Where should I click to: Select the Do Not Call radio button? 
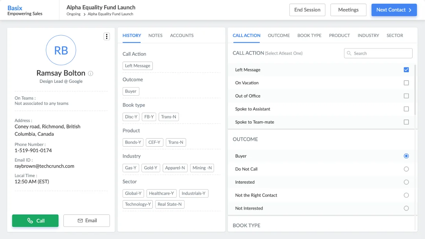(406, 169)
